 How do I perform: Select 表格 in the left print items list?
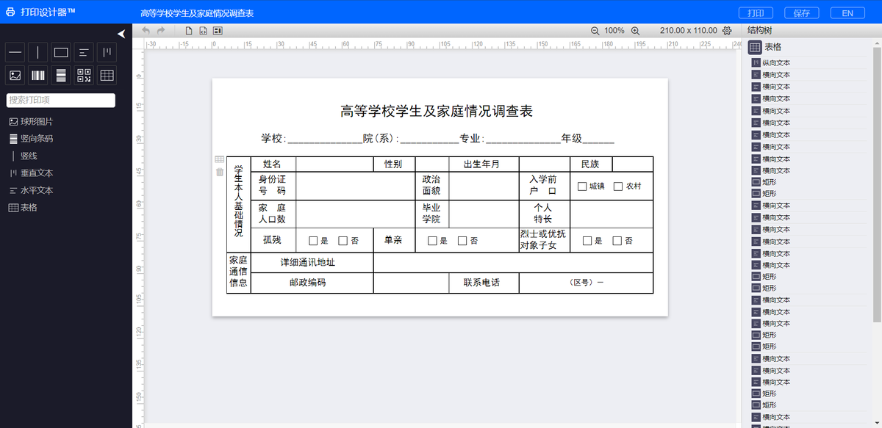click(x=24, y=208)
